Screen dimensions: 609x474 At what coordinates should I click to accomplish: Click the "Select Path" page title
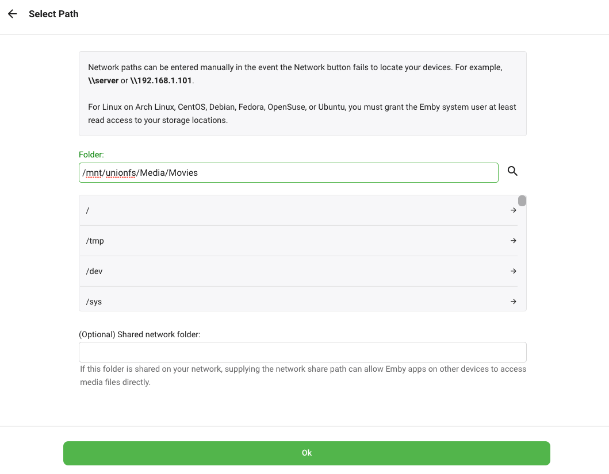point(53,14)
